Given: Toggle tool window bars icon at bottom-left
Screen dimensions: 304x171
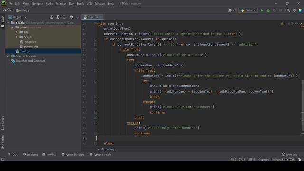Looking at the screenshot, I should 3,160.
